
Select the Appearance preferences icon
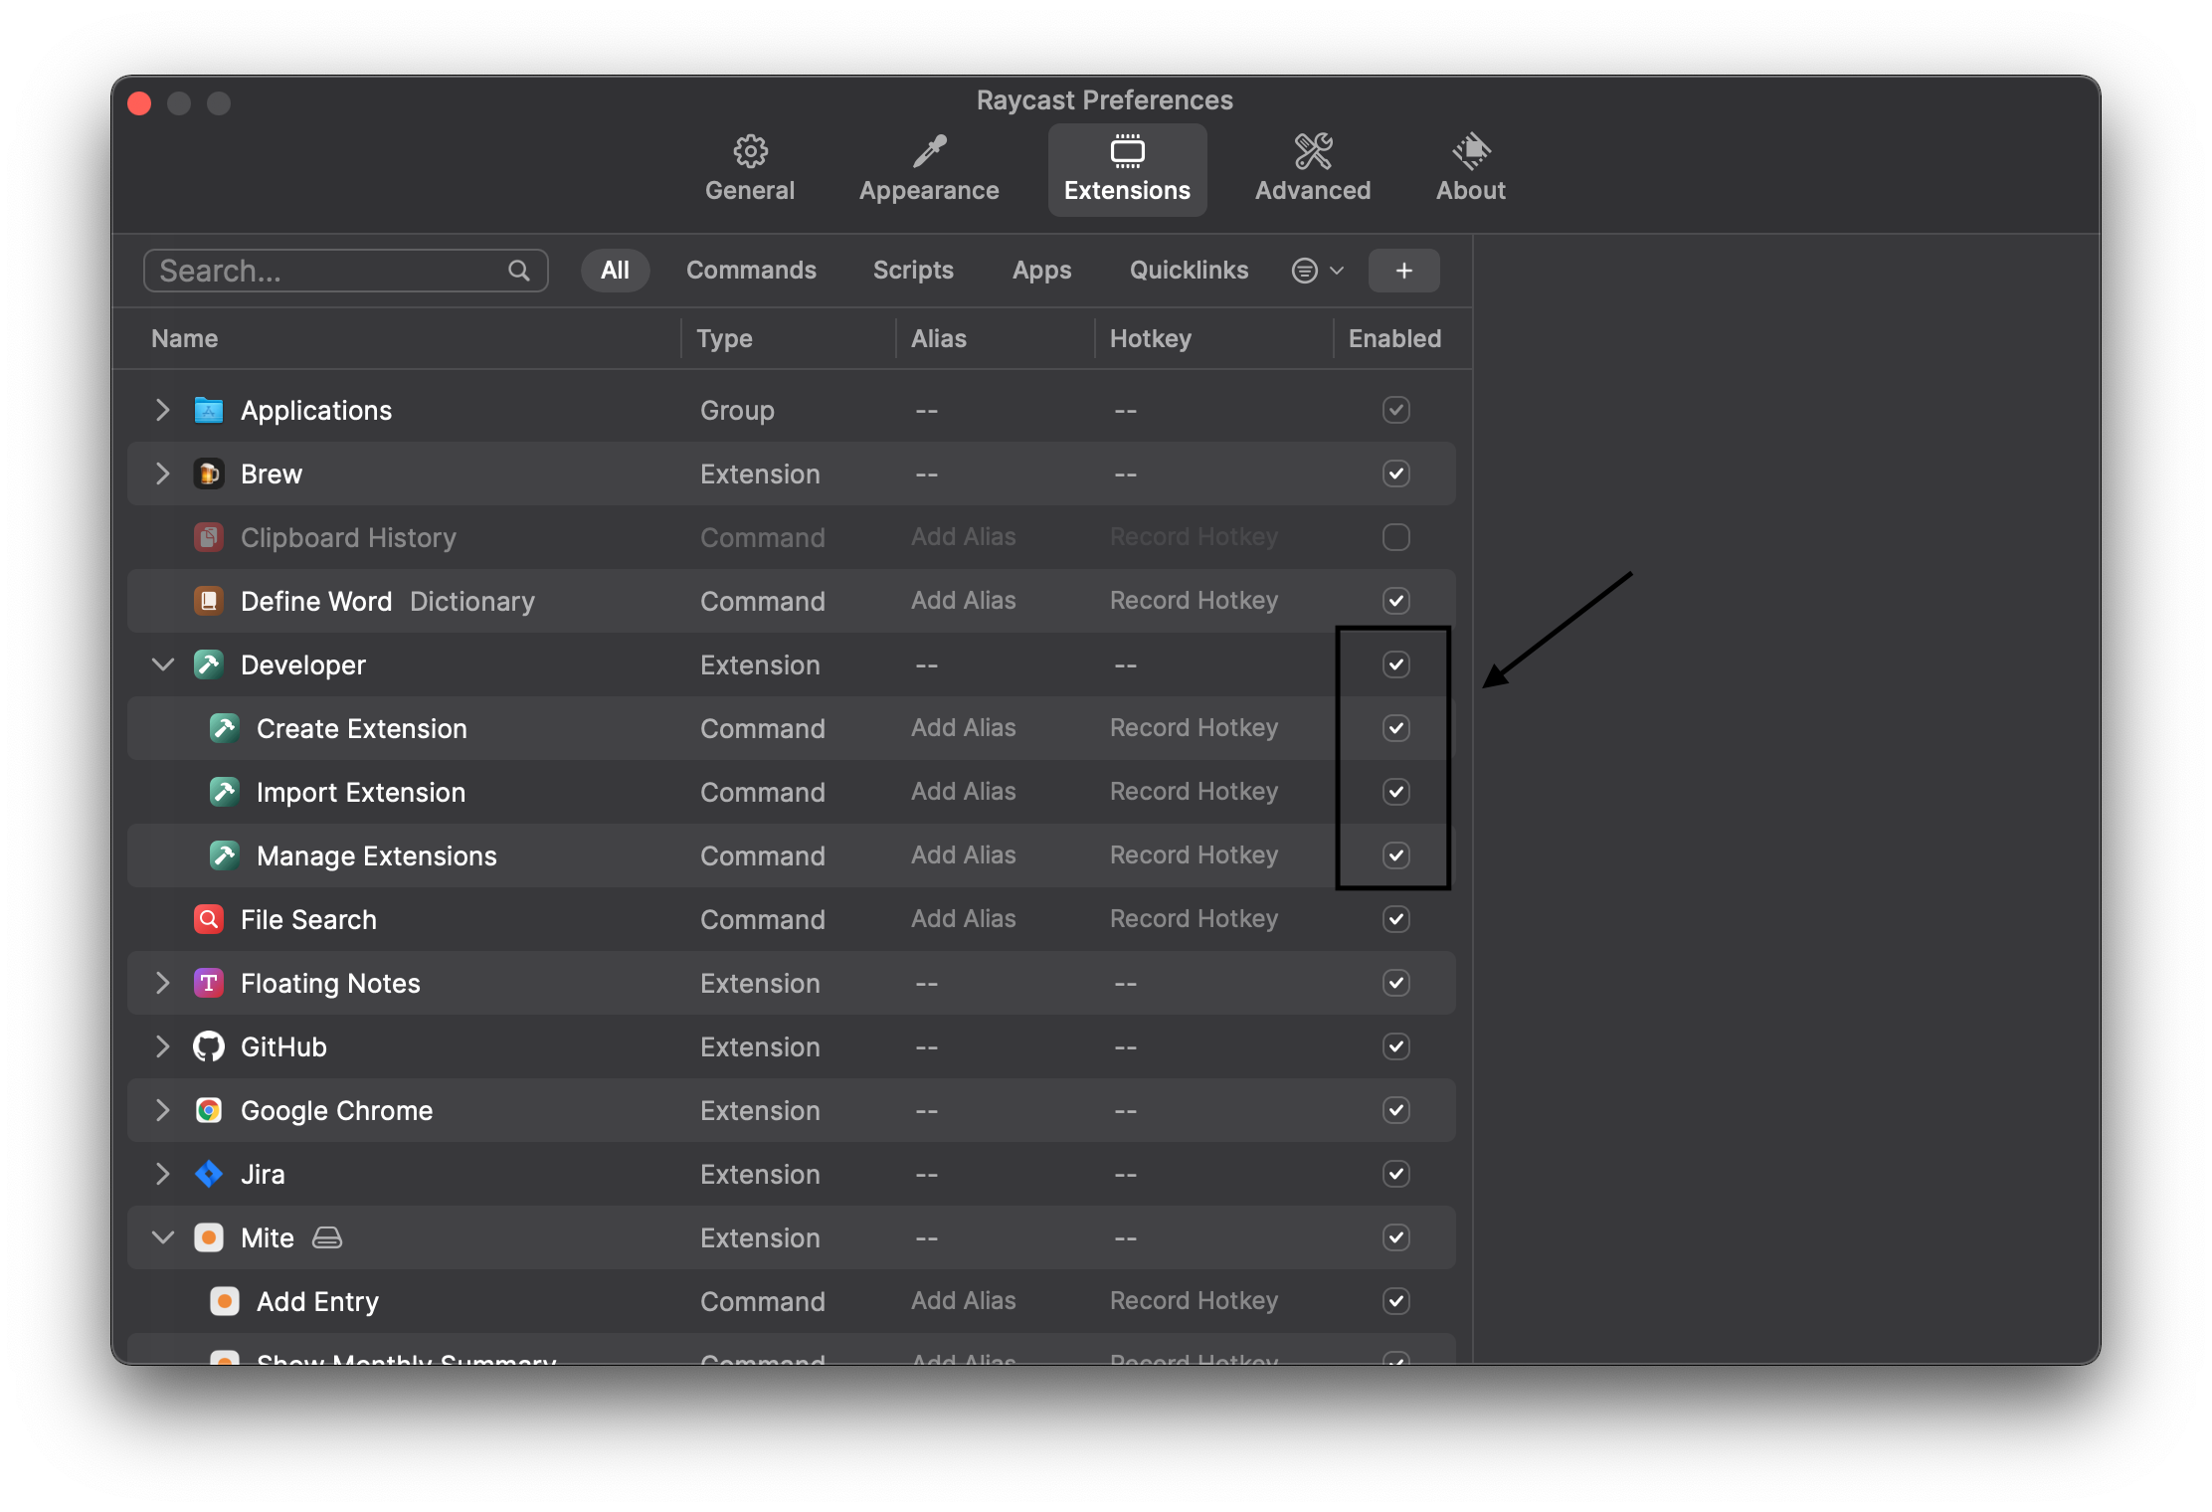click(928, 151)
